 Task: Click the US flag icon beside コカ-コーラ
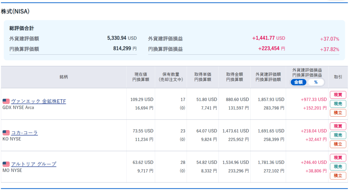coord(6,133)
